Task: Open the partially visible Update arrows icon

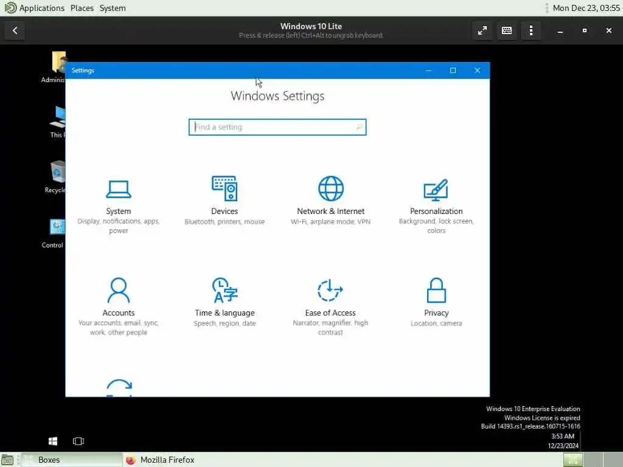Action: [119, 387]
